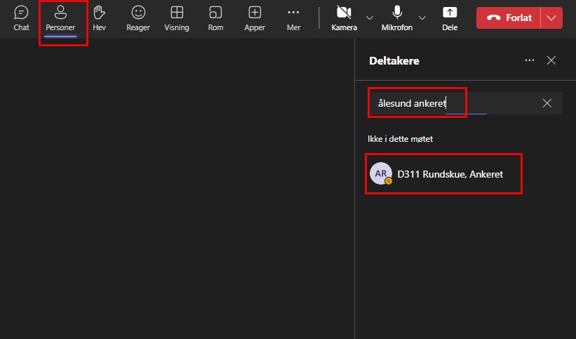Open the Apper apps menu
Screen dimensions: 576x339
point(255,18)
